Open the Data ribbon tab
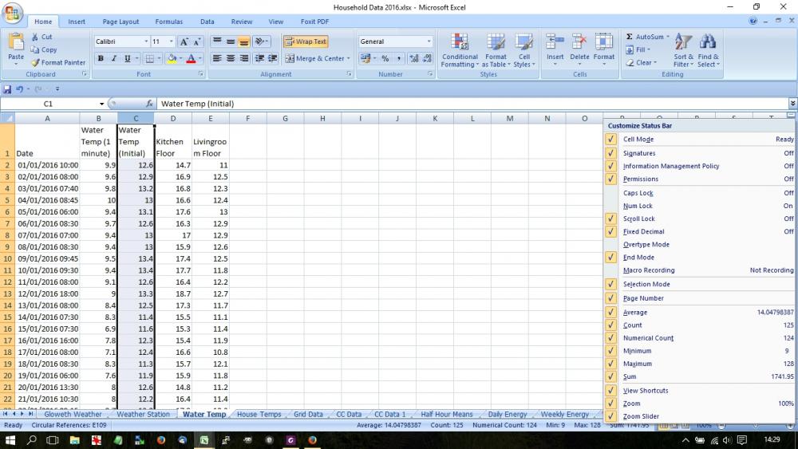Screen dimensions: 798x449 click(207, 22)
